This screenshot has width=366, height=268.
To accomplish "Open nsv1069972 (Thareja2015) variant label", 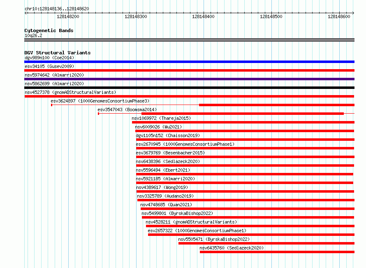I will (x=161, y=118).
